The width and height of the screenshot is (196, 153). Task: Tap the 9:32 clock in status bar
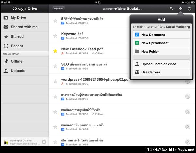98,2
